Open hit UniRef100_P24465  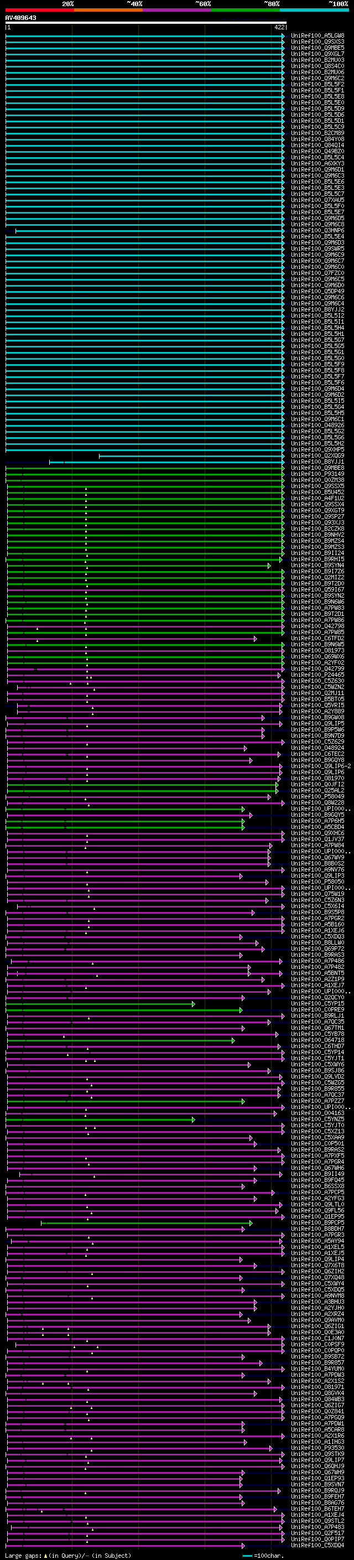point(317,675)
